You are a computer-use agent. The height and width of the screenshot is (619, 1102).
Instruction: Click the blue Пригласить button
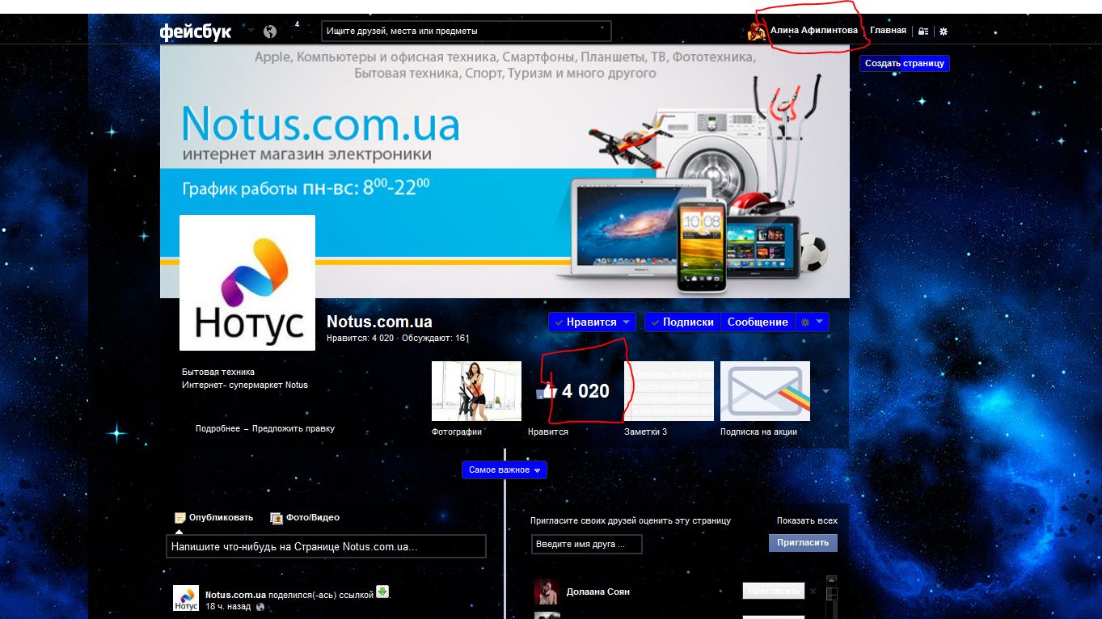[x=803, y=543]
